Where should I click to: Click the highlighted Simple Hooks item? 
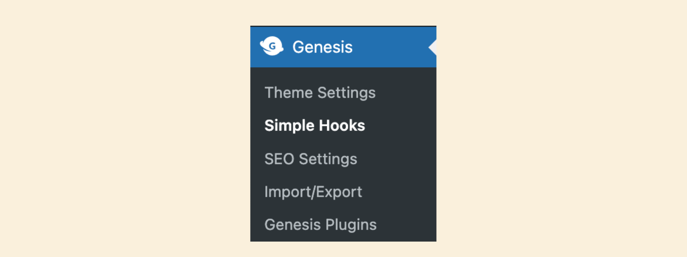coord(315,126)
